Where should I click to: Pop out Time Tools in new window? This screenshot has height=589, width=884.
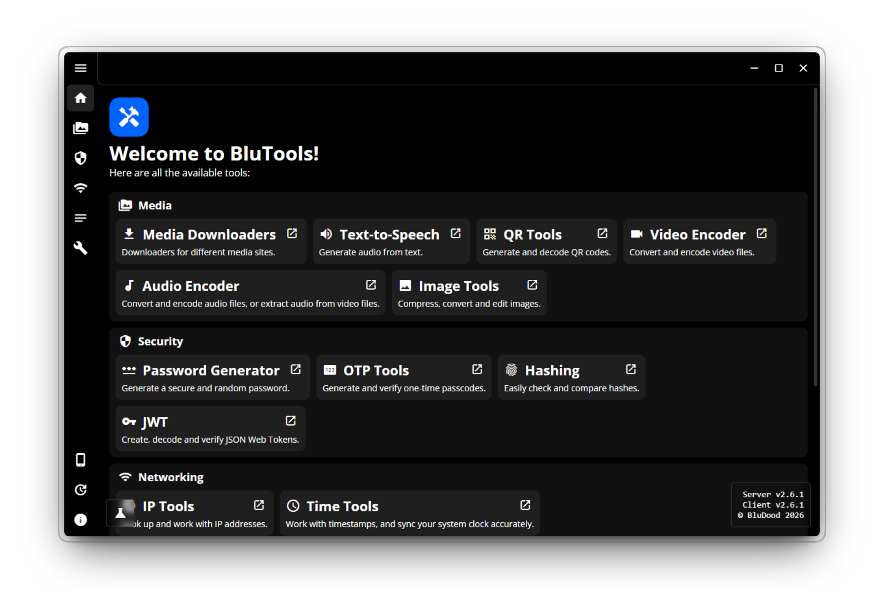pyautogui.click(x=525, y=505)
